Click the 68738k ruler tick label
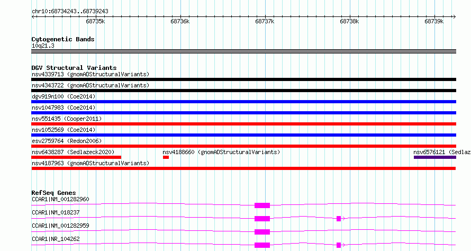 coord(349,21)
